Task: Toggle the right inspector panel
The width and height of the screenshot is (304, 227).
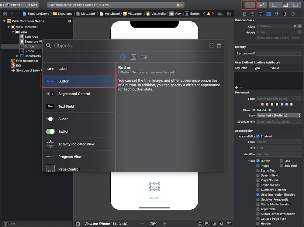Action: (x=295, y=5)
